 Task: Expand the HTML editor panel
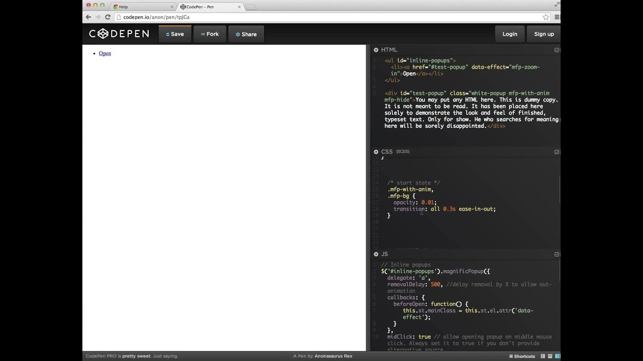[557, 50]
